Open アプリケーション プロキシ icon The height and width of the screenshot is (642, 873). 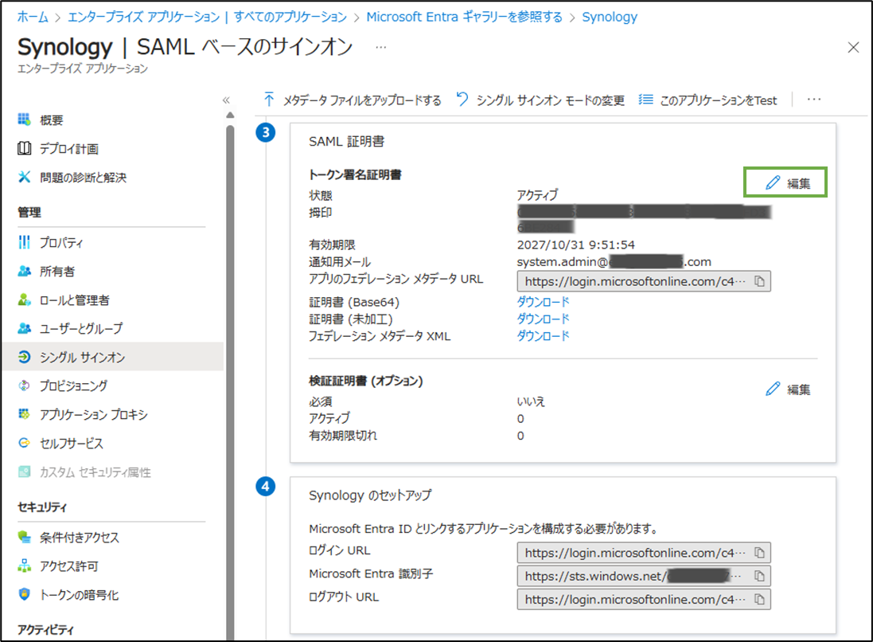tap(24, 414)
